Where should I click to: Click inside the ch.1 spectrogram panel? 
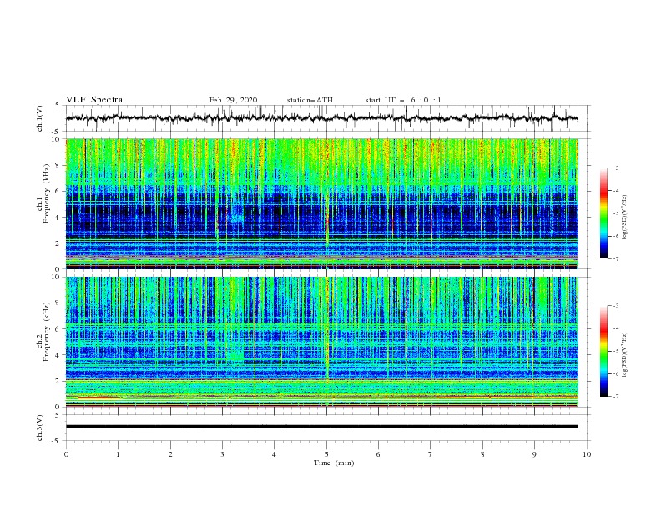321,203
